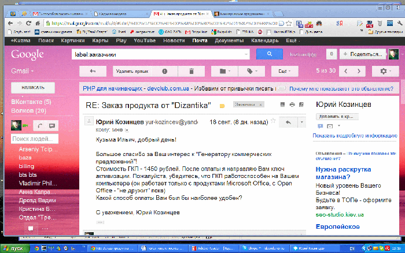The height and width of the screenshot is (253, 405).
Task: Open the Gmail product switcher dropdown
Action: [22, 71]
